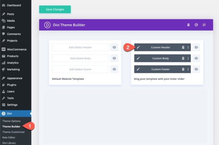This screenshot has width=219, height=145.
Task: Click the Add Global Header placeholder
Action: point(80,47)
